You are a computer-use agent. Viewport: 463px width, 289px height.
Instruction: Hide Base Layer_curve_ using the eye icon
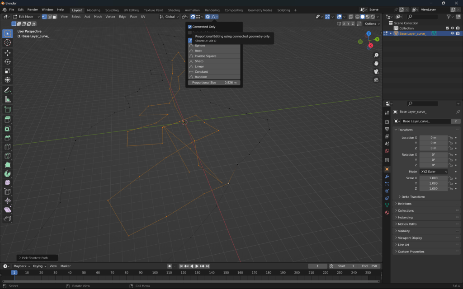pyautogui.click(x=452, y=33)
